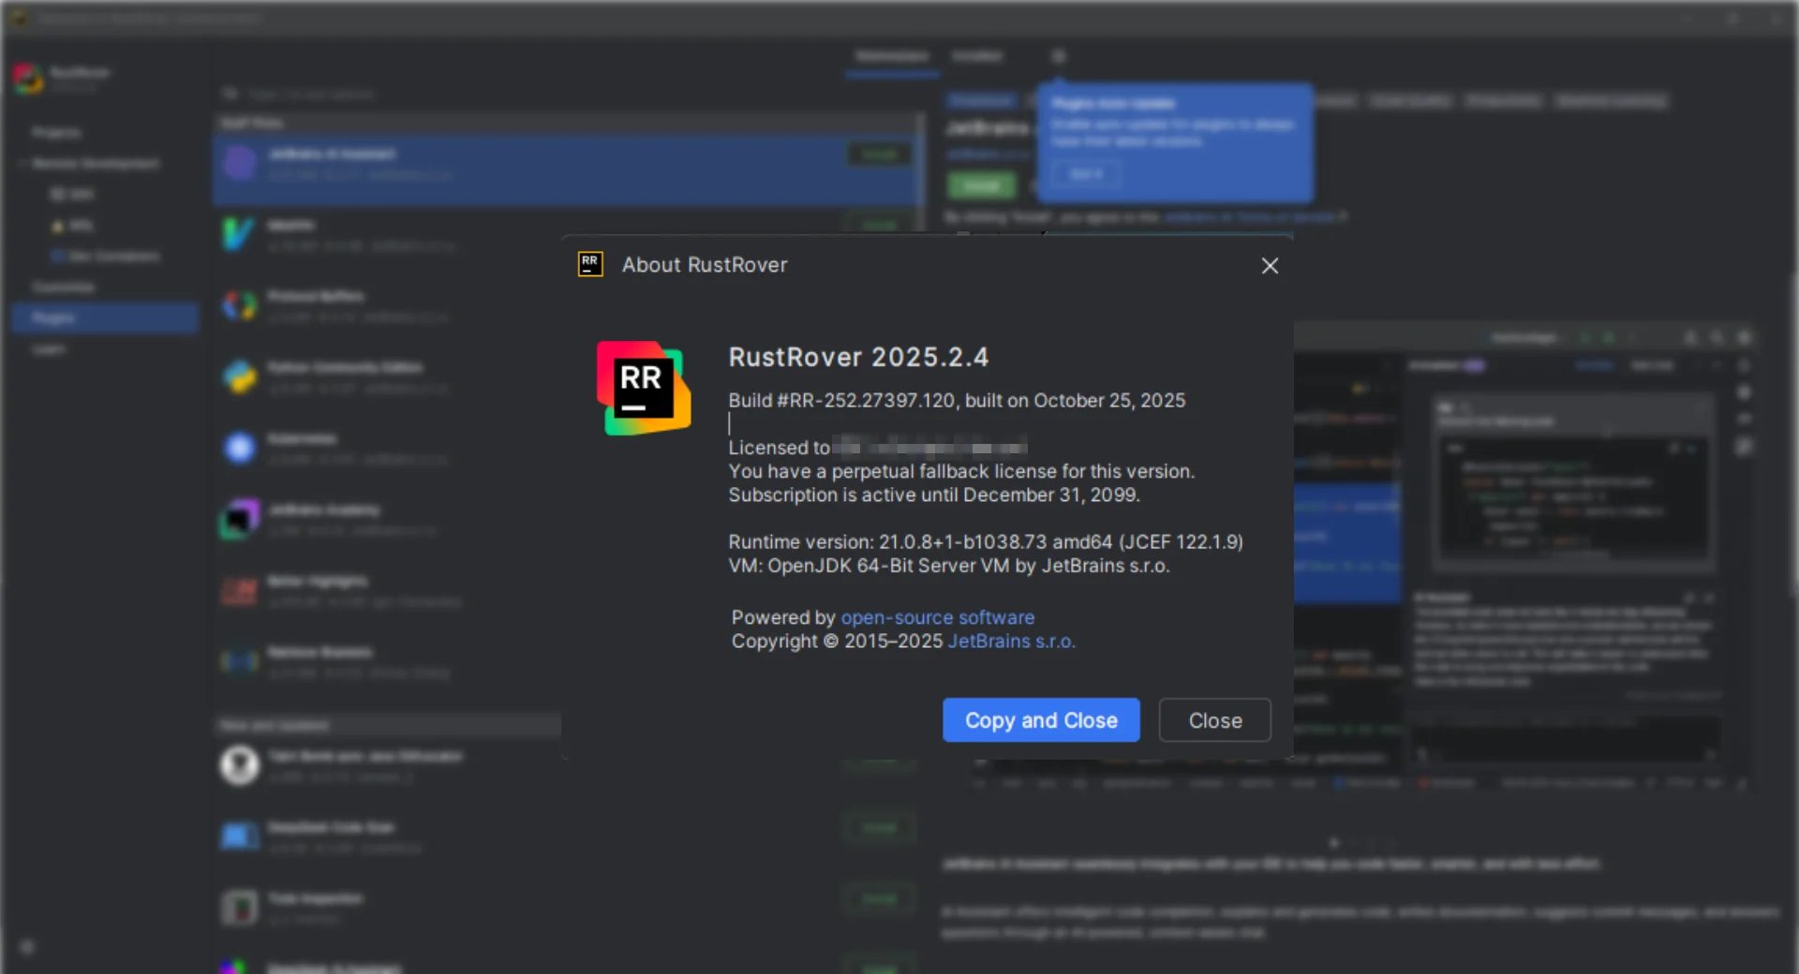Open the JetBrains s.r.o. link
This screenshot has height=974, width=1799.
[x=1011, y=642]
